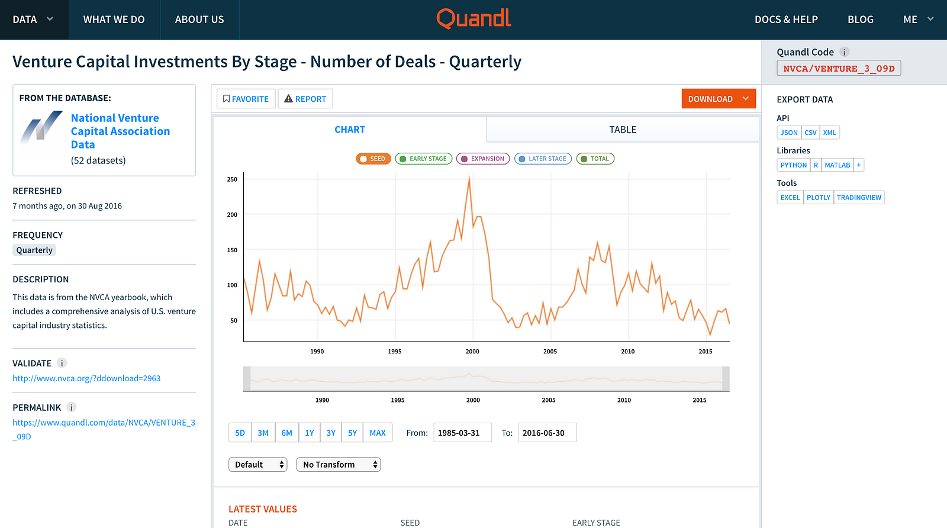Set chart range to 5D

[x=240, y=433]
